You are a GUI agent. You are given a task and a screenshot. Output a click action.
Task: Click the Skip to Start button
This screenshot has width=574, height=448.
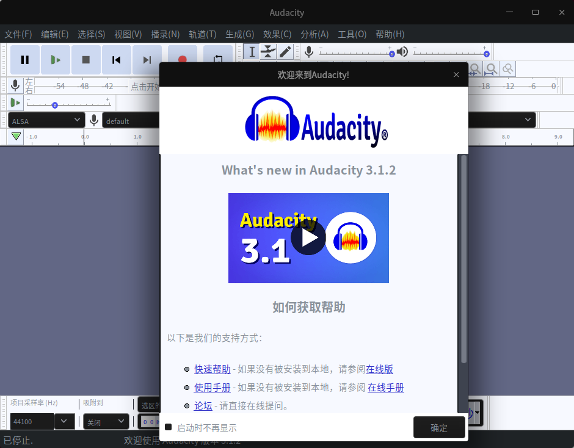click(x=116, y=60)
